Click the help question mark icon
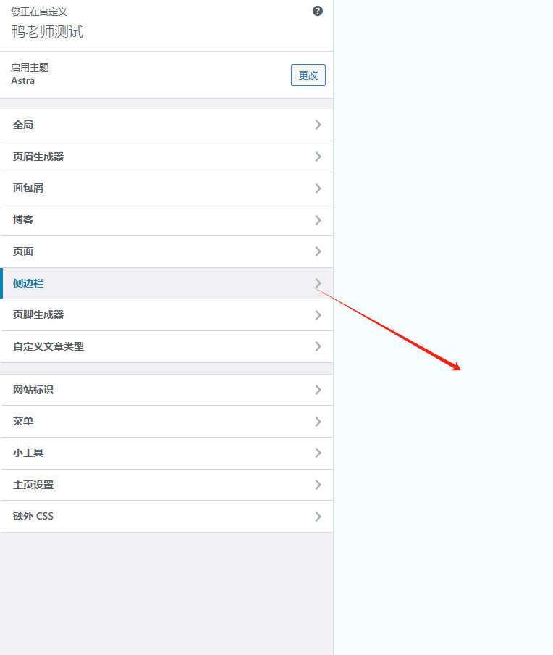This screenshot has height=655, width=553. pyautogui.click(x=318, y=12)
